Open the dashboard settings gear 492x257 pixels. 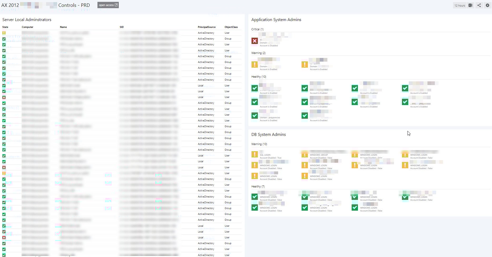(x=488, y=5)
